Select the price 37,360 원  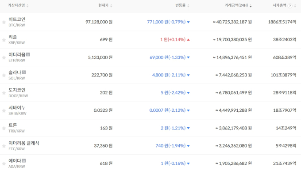click(103, 146)
